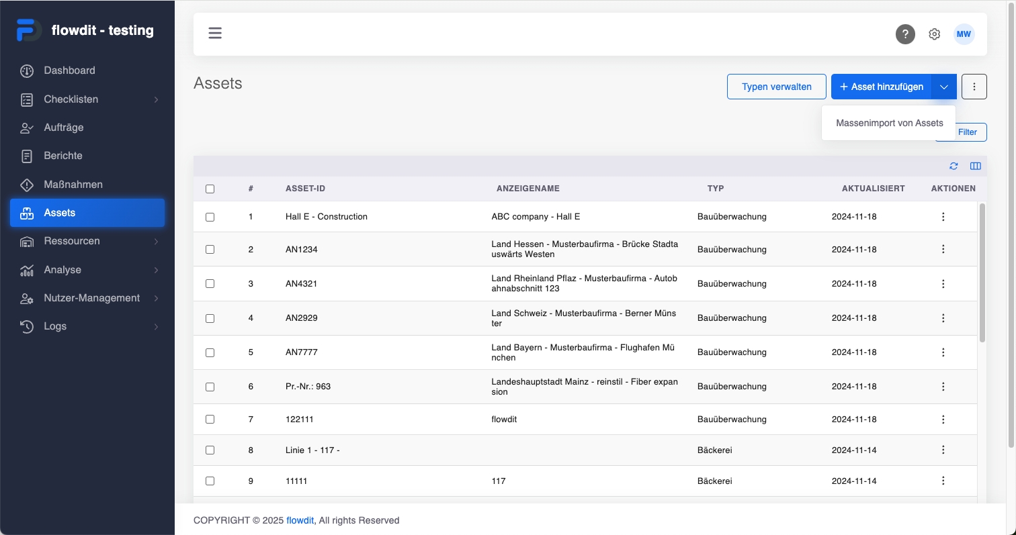Viewport: 1016px width, 535px height.
Task: Toggle the Asset hinzufügen dropdown arrow
Action: [944, 87]
